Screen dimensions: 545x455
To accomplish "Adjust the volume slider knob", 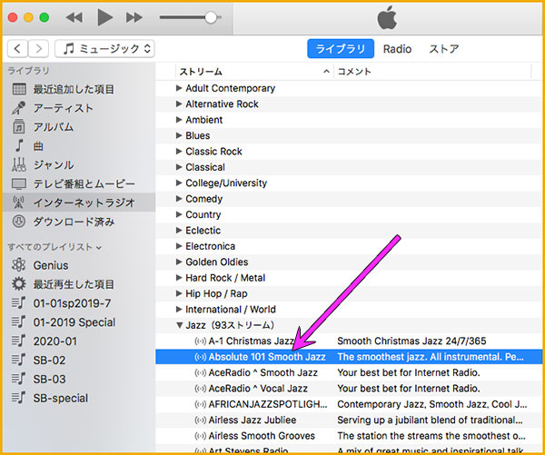I will click(x=211, y=17).
